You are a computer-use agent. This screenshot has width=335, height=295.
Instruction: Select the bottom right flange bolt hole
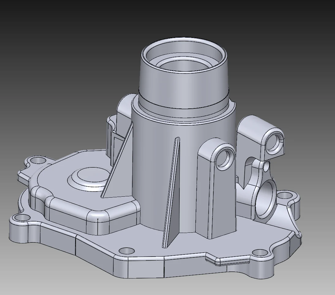[260, 253]
